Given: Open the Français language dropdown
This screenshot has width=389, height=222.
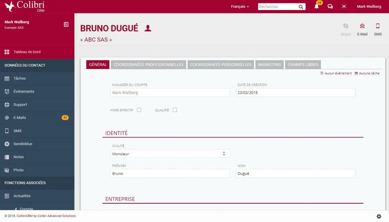Looking at the screenshot, I should pos(240,6).
